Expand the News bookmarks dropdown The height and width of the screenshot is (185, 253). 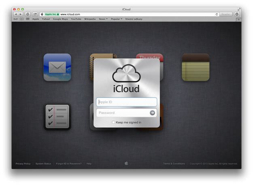coord(103,19)
